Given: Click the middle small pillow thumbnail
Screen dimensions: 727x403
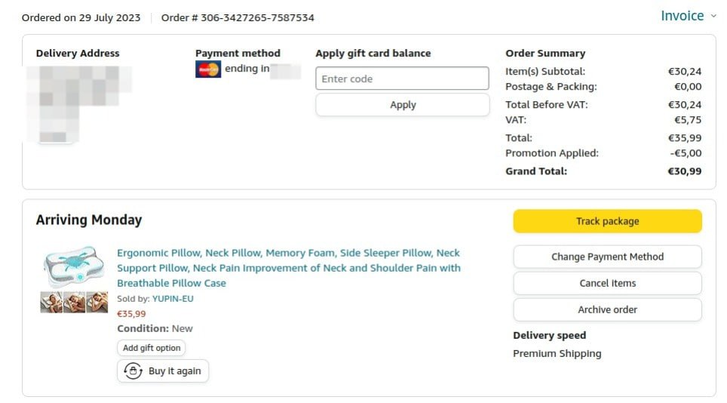Looking at the screenshot, I should point(74,303).
